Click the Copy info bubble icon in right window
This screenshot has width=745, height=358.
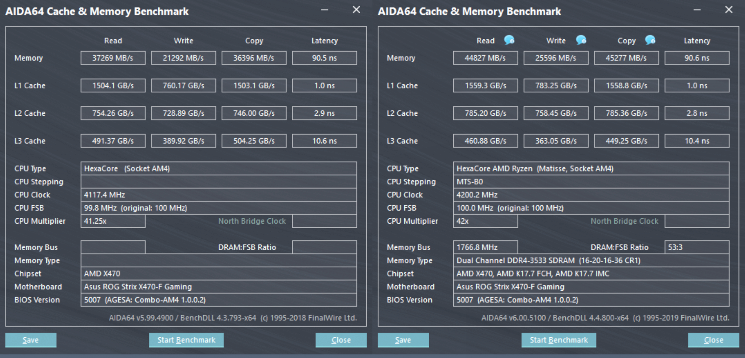[650, 40]
